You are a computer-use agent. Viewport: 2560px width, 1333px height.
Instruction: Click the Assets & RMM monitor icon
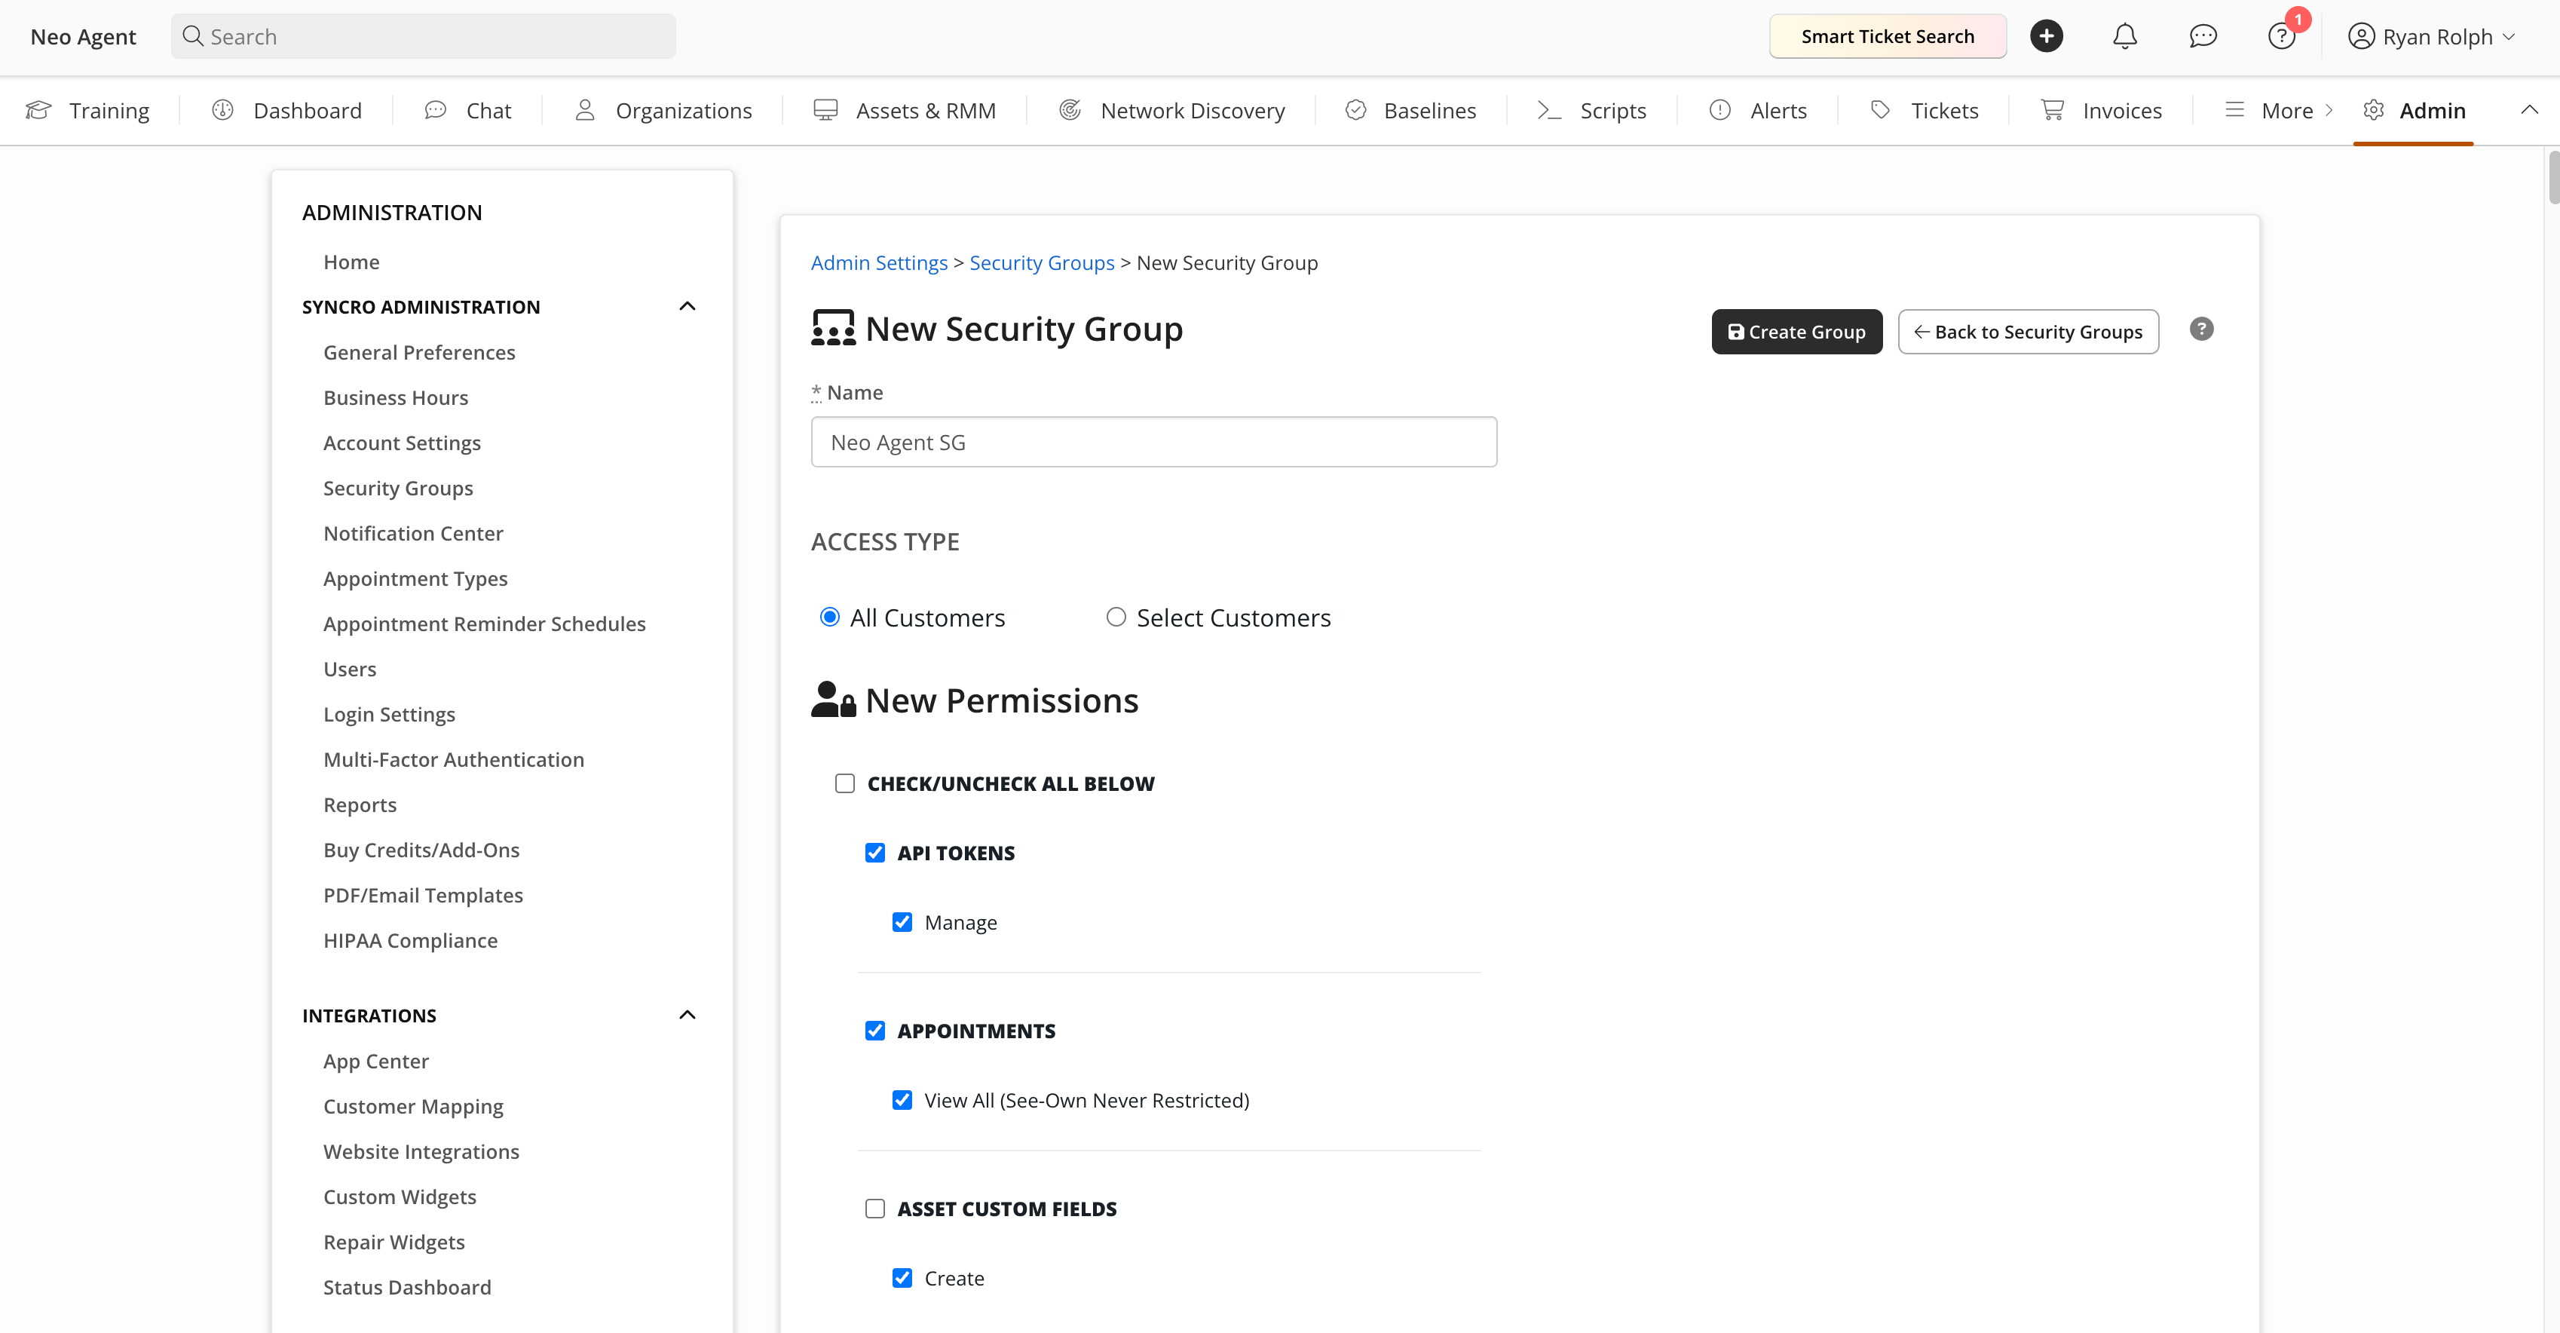pyautogui.click(x=826, y=110)
